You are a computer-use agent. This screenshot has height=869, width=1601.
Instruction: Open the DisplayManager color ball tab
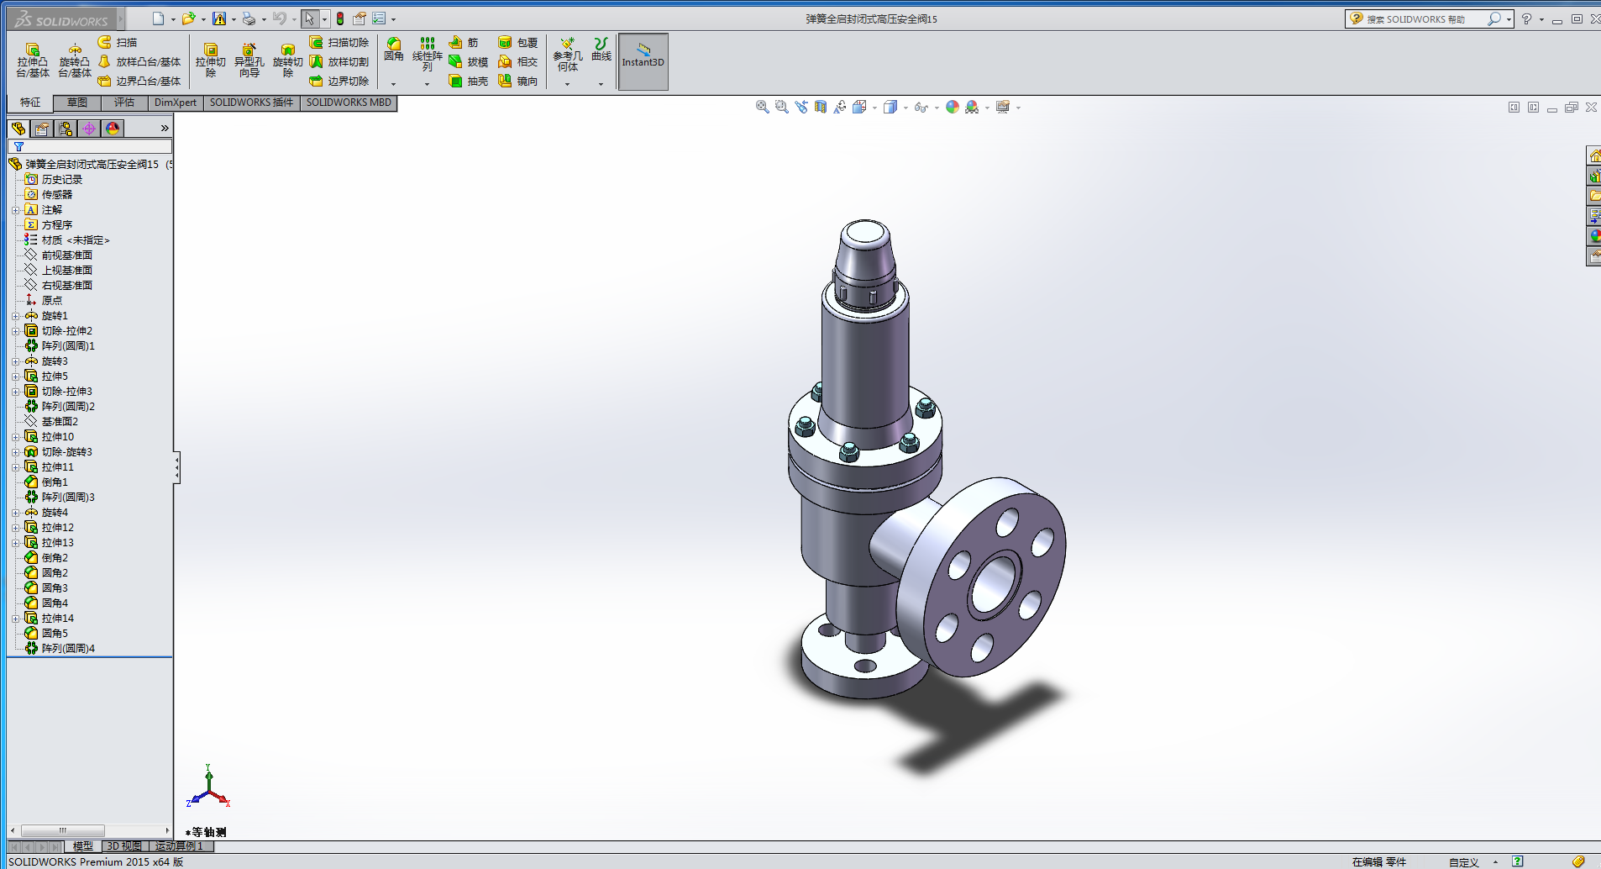113,129
